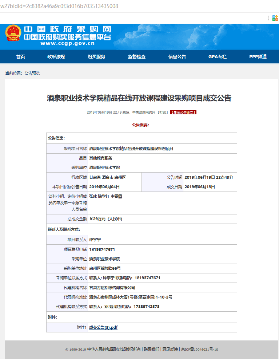Open the three-dot vertical menu
This screenshot has height=359, width=279.
[269, 18]
